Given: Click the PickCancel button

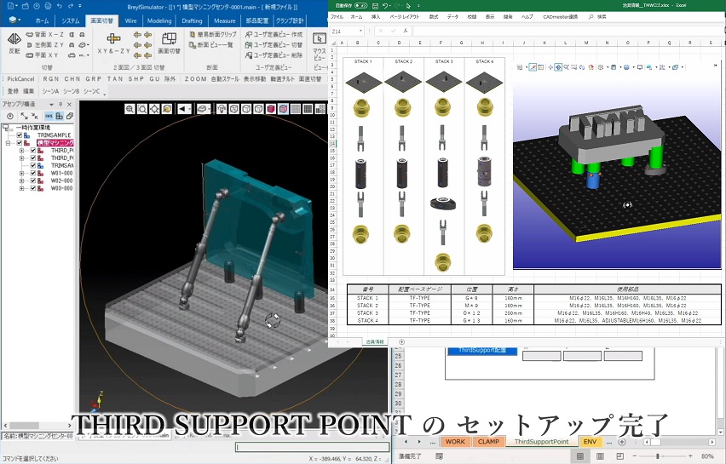Looking at the screenshot, I should [19, 78].
